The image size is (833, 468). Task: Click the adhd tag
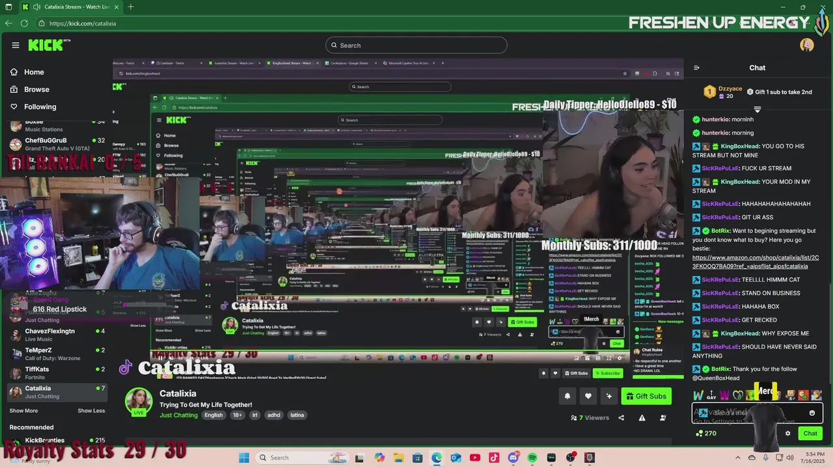click(x=274, y=415)
